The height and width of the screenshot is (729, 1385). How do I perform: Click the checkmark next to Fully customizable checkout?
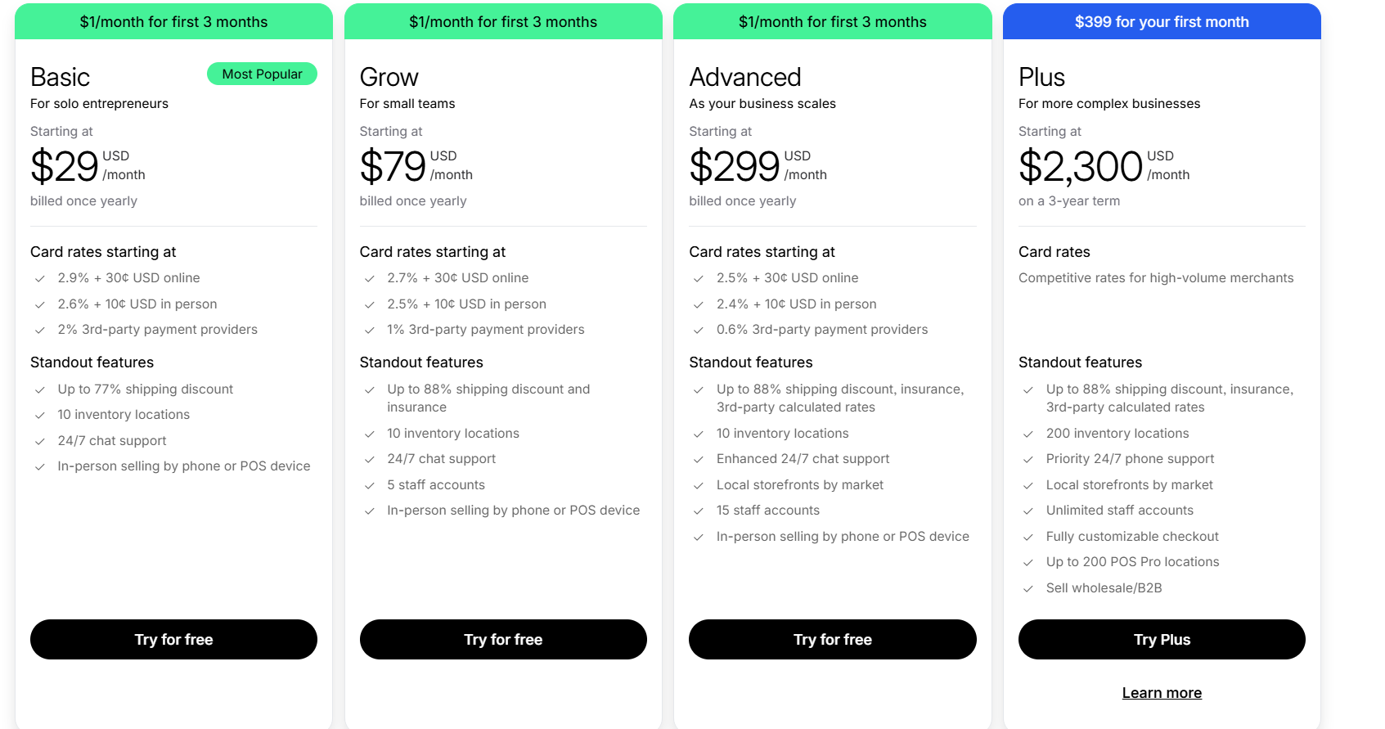[1028, 538]
